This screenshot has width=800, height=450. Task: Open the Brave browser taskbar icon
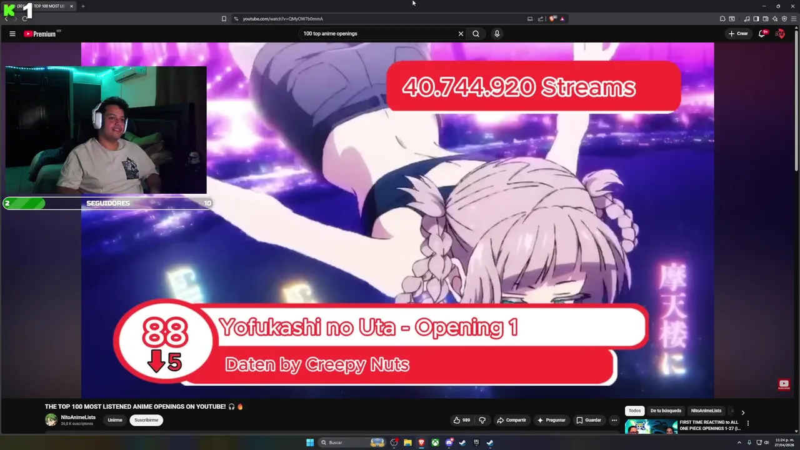point(421,442)
